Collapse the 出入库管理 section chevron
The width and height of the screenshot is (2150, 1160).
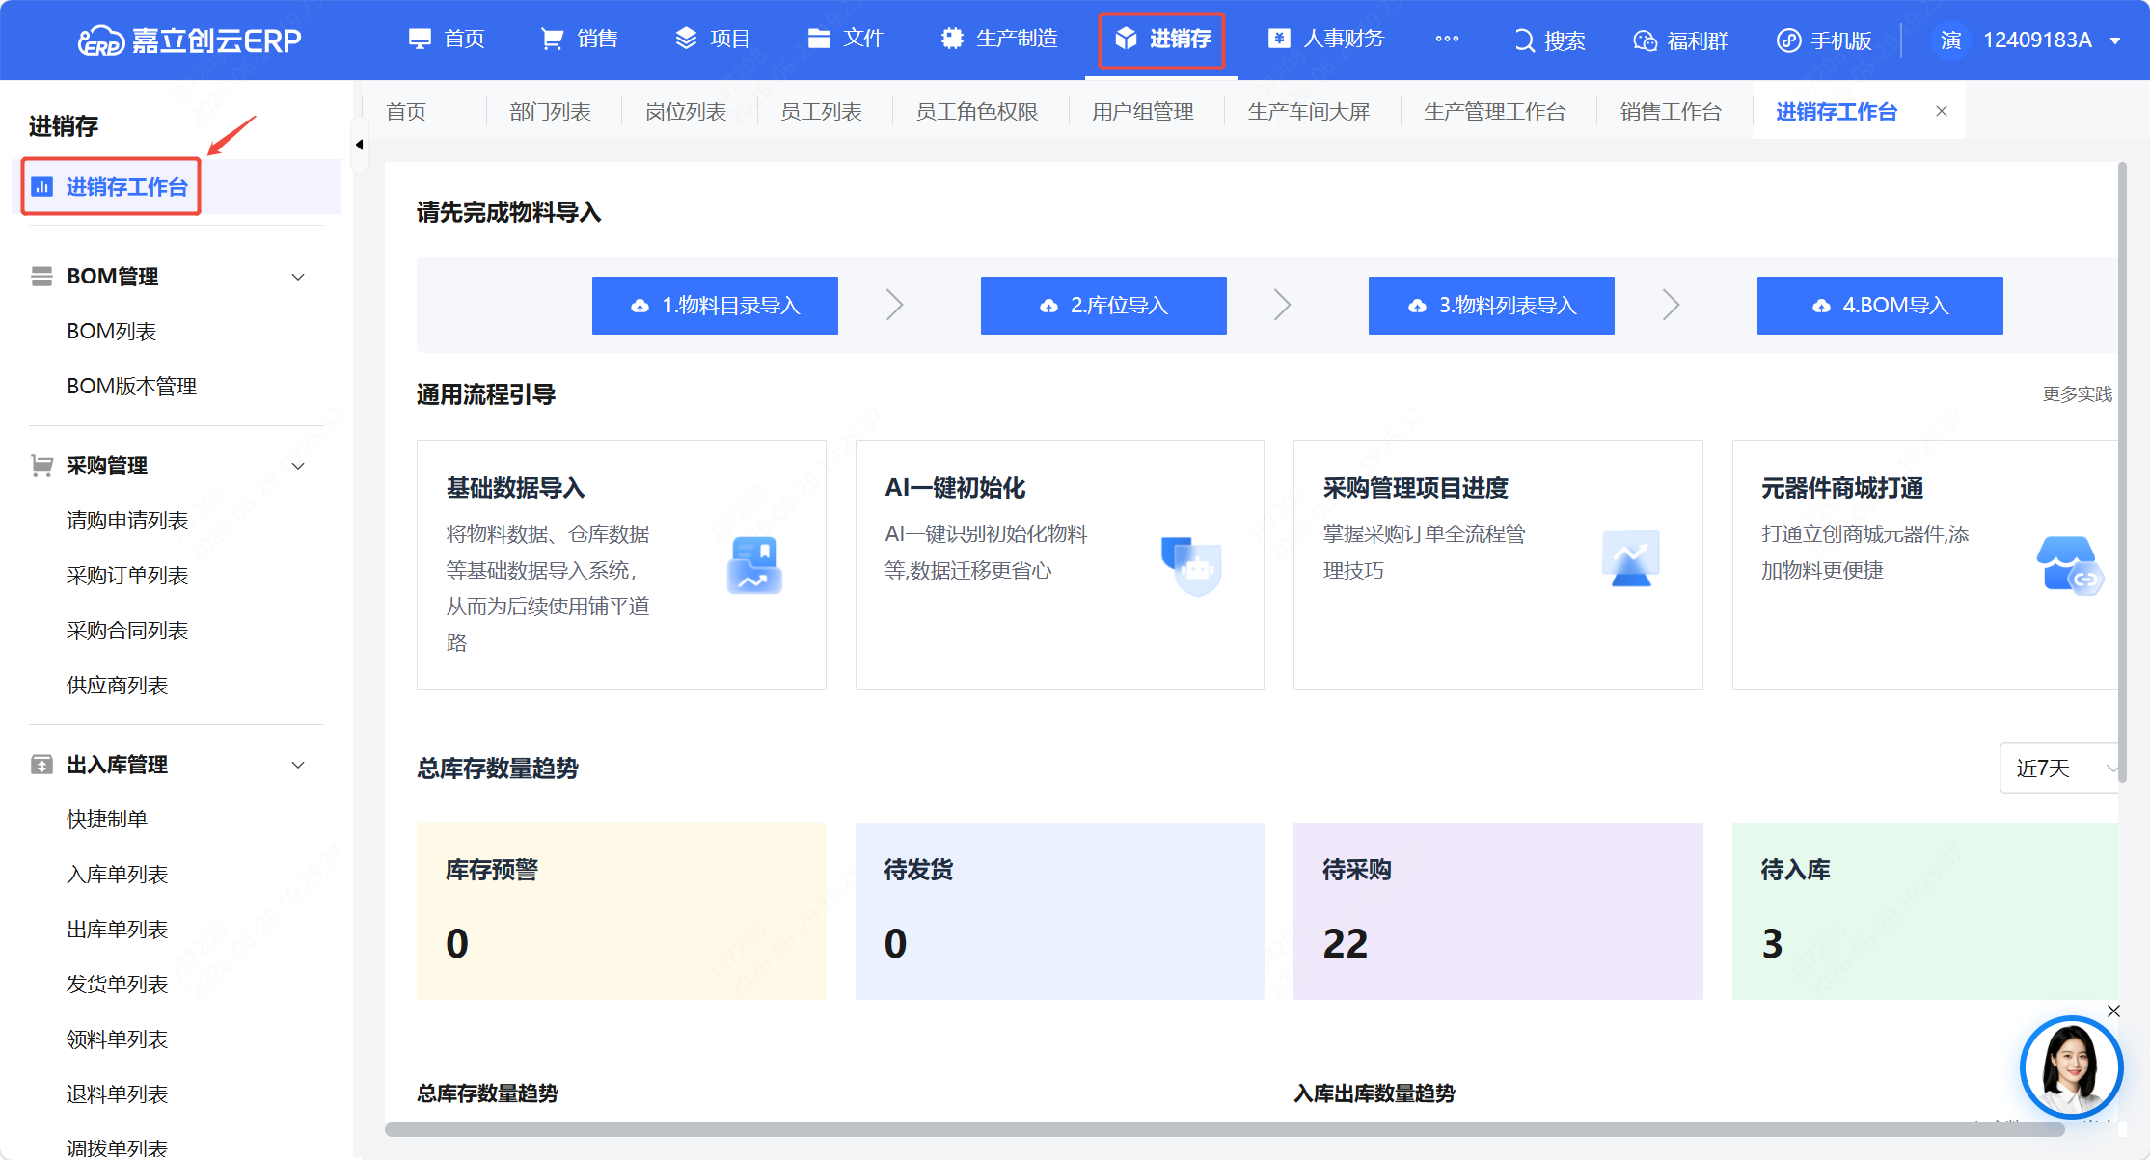click(298, 765)
